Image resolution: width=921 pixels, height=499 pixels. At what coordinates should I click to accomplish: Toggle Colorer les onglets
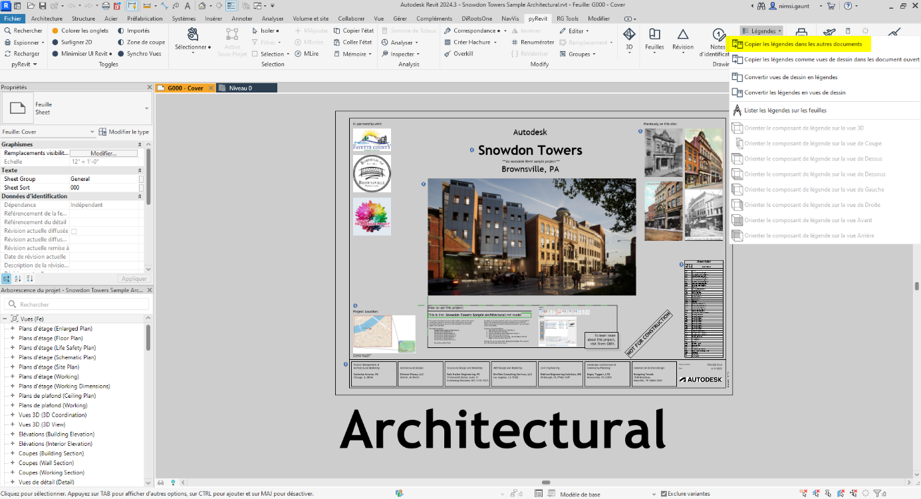[80, 31]
